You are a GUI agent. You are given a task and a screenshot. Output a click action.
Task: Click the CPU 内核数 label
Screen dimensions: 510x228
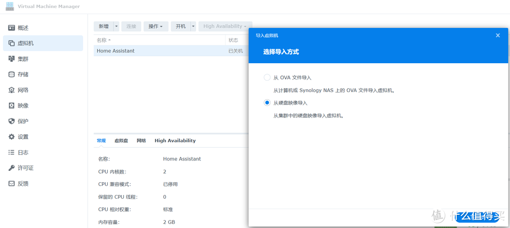[111, 171]
